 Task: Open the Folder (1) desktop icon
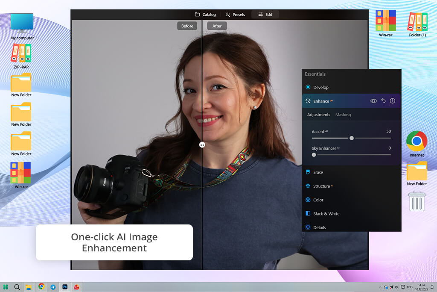[417, 24]
